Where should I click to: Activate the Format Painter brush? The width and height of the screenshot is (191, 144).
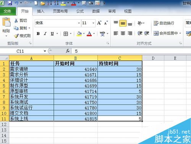[22, 36]
